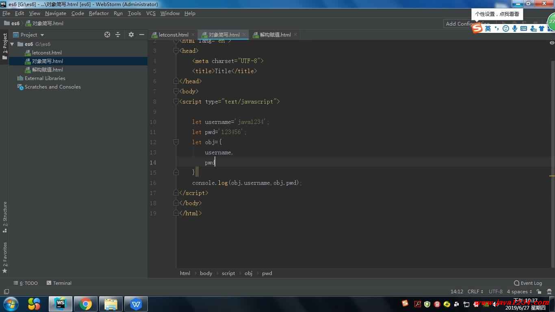Collapse all in Project panel

pos(118,35)
